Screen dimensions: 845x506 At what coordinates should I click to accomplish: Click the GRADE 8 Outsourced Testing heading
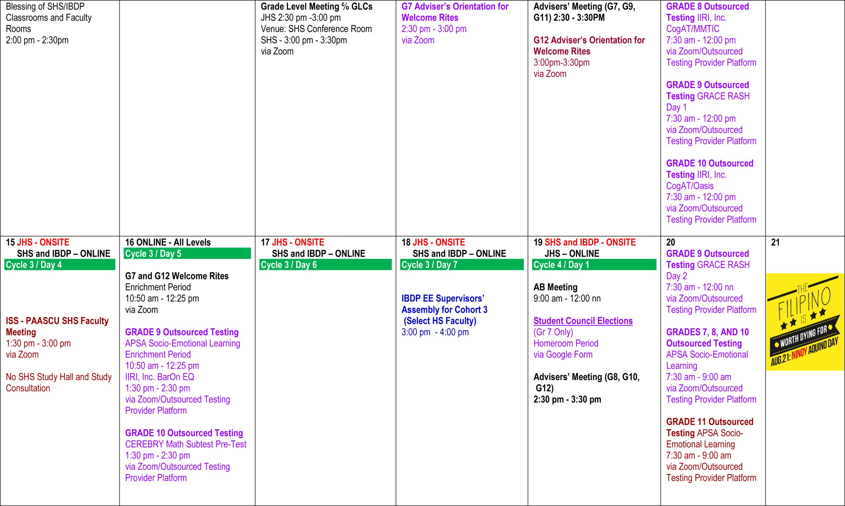pyautogui.click(x=707, y=7)
